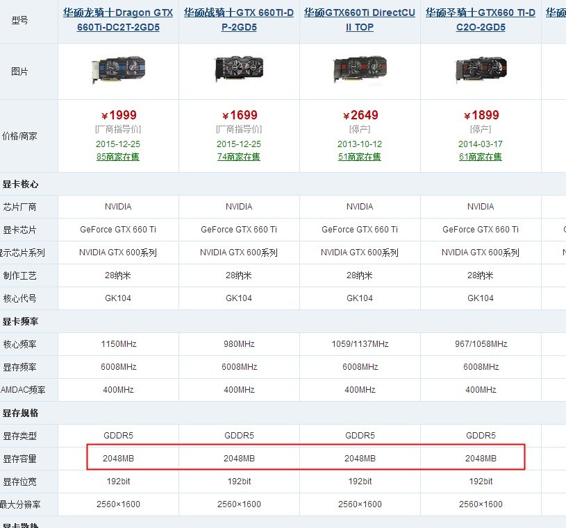Click the 显存容量 row label
This screenshot has width=566, height=528.
[x=19, y=459]
